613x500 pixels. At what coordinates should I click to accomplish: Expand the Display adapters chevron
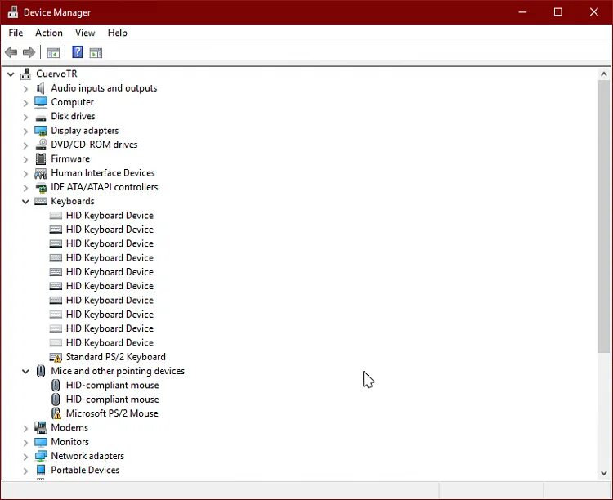pyautogui.click(x=25, y=131)
